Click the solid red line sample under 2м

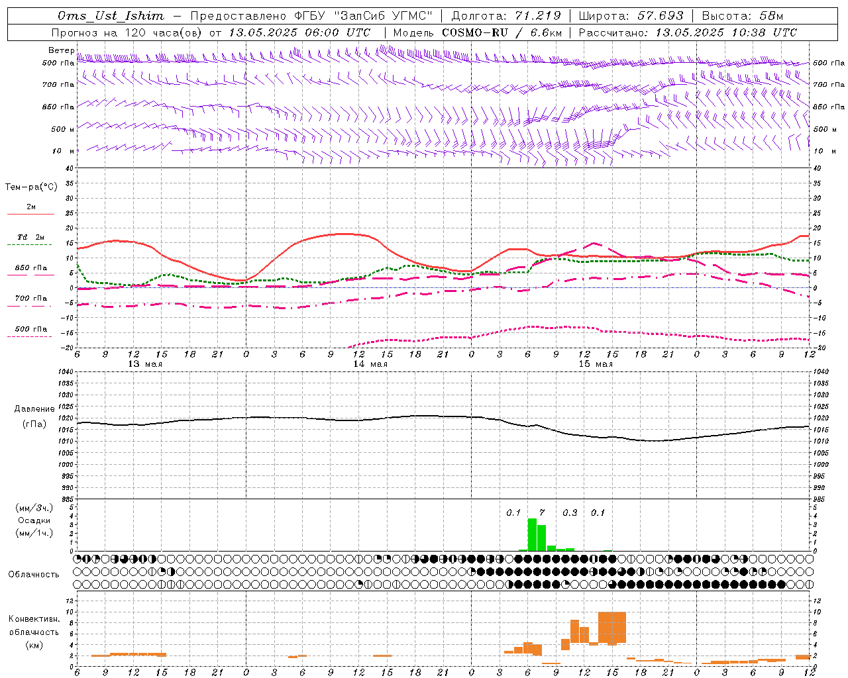point(30,215)
